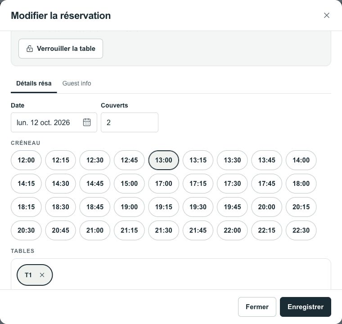The width and height of the screenshot is (342, 324).
Task: Tap the 21:45 créneau
Action: [198, 230]
